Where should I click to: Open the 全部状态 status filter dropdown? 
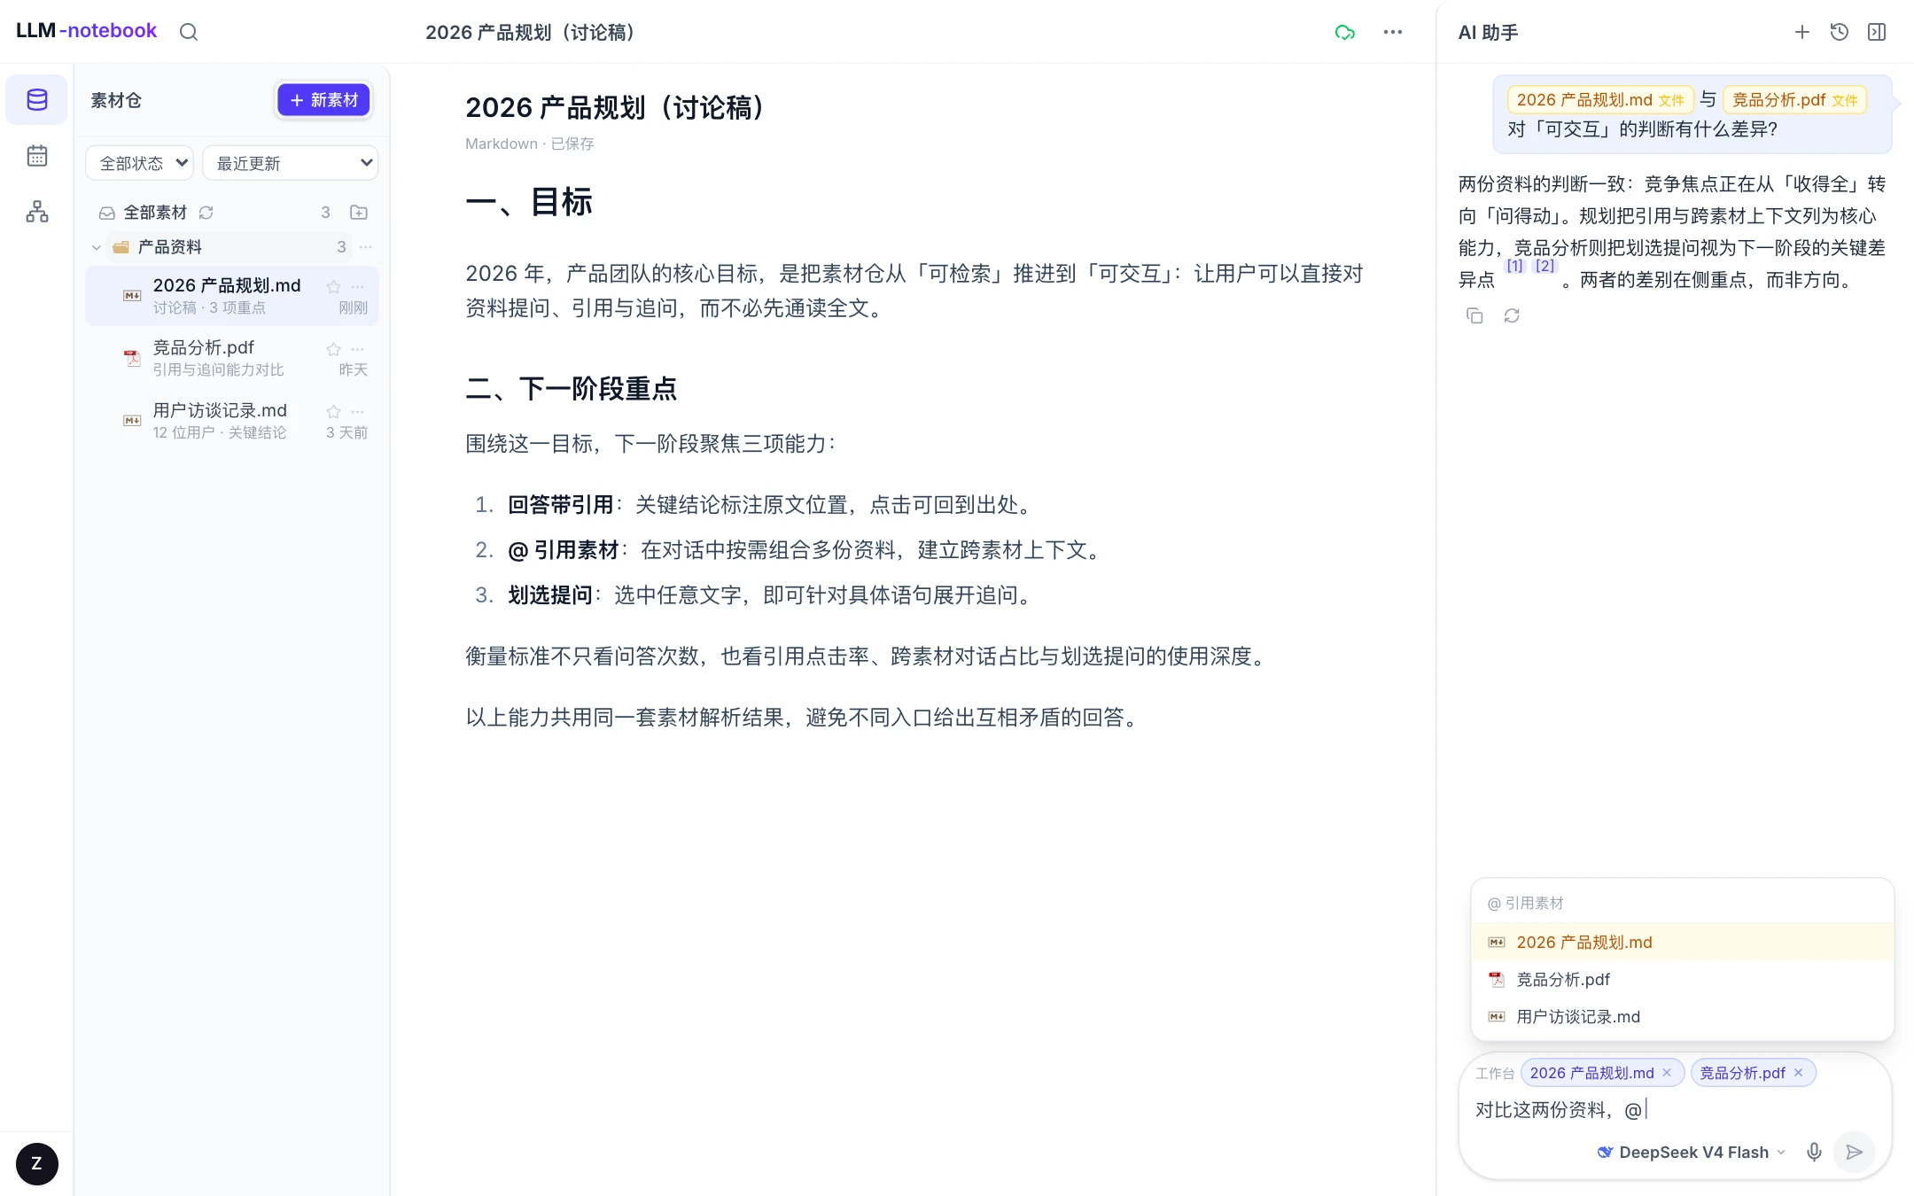point(139,163)
